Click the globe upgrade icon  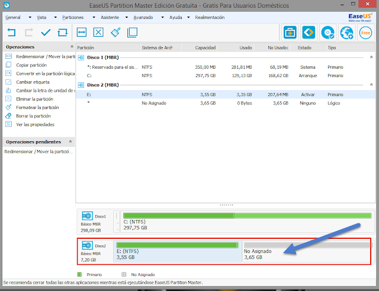[346, 33]
